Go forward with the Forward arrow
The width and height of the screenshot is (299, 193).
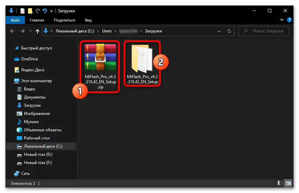(23, 31)
